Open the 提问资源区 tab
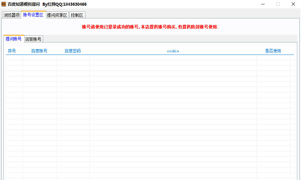The image size is (301, 180). (57, 15)
